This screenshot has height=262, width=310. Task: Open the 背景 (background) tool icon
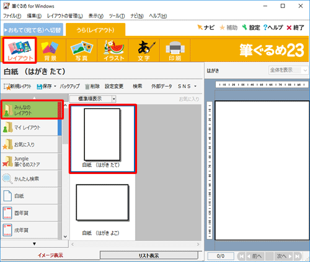click(x=50, y=51)
